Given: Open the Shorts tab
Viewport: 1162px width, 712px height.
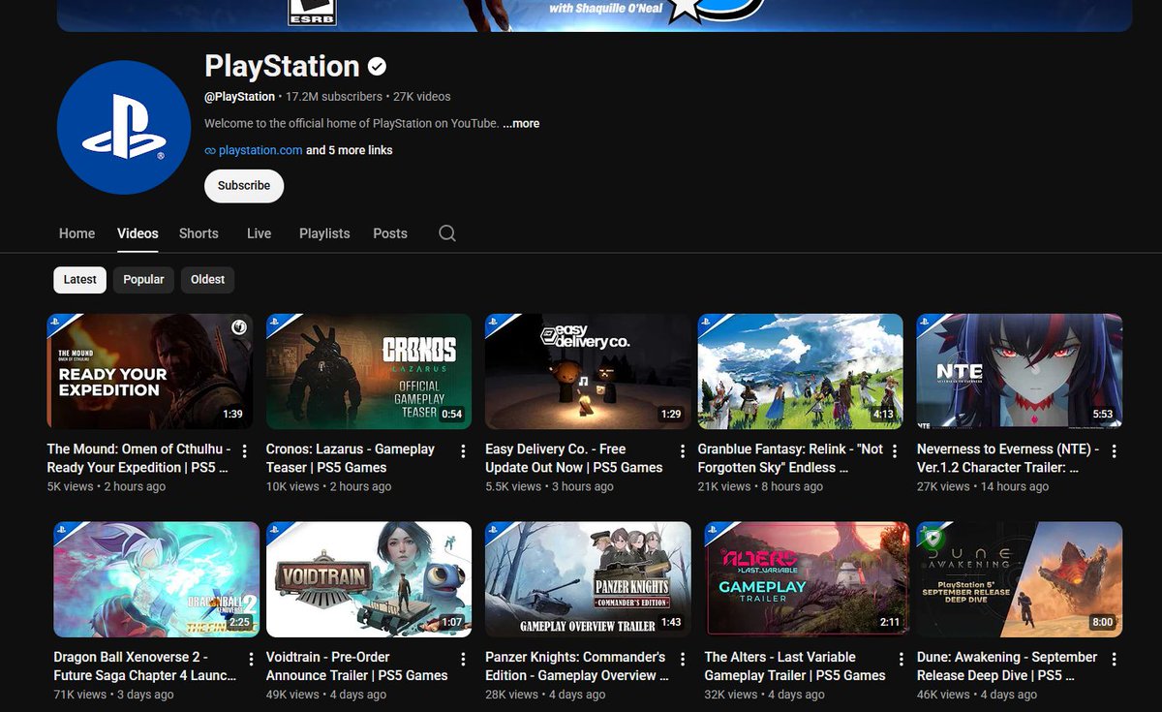Looking at the screenshot, I should click(x=199, y=233).
